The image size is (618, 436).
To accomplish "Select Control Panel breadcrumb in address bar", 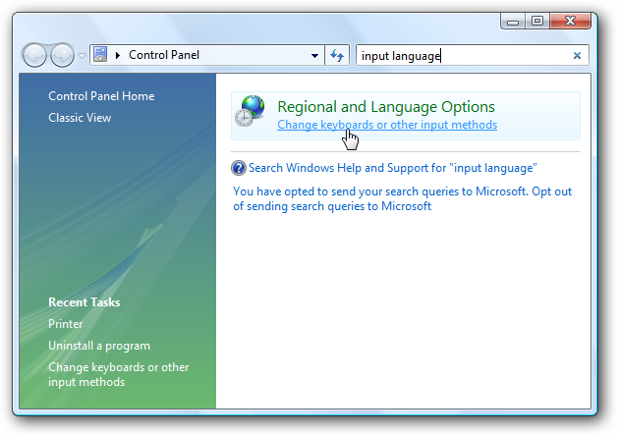I will pyautogui.click(x=163, y=56).
